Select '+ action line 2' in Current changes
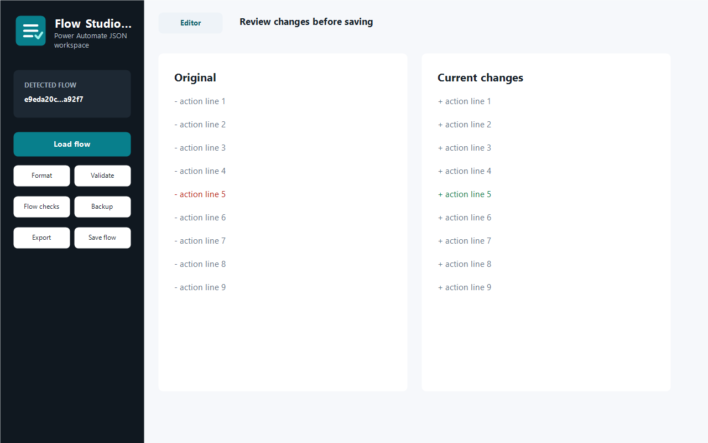 [x=465, y=125]
